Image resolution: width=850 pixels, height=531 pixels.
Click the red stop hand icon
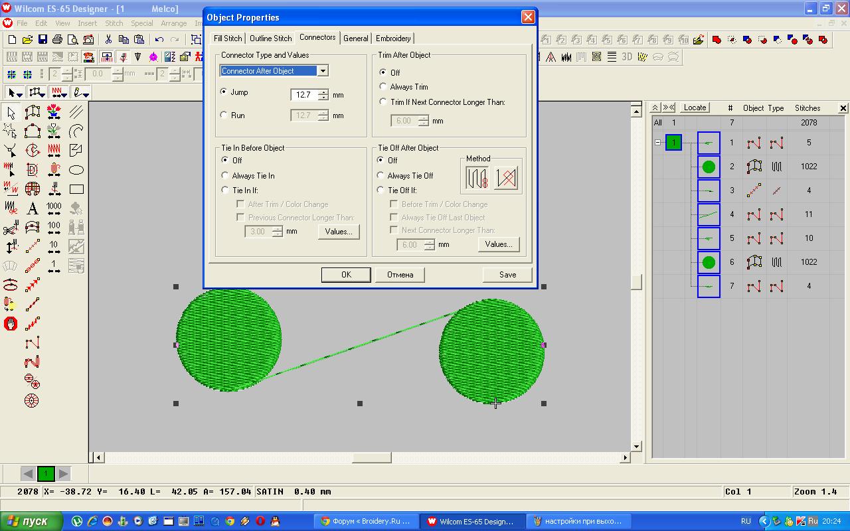tap(11, 324)
